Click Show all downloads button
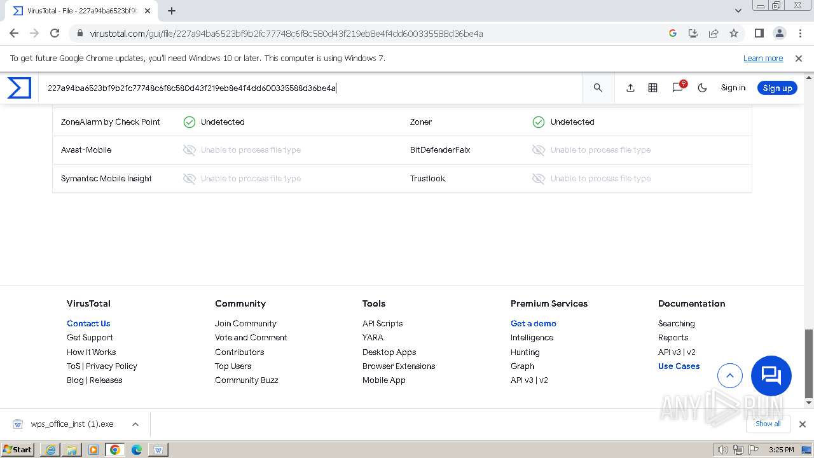The height and width of the screenshot is (458, 814). point(768,424)
